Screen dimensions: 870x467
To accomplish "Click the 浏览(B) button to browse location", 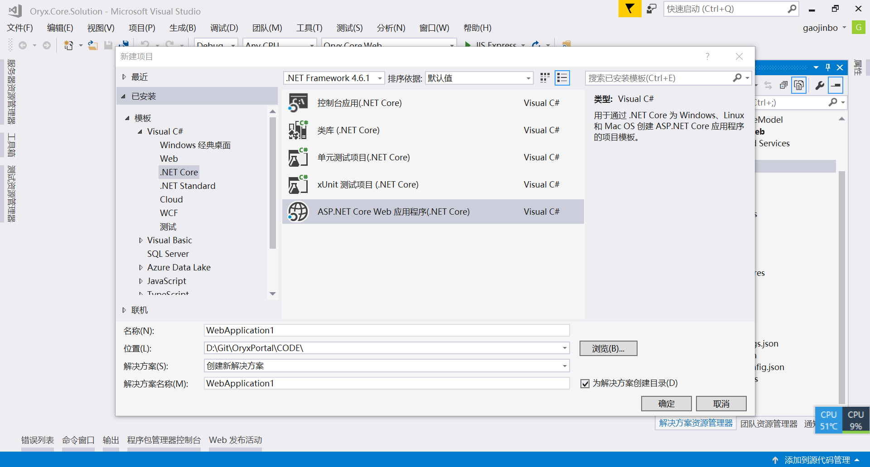I will pos(608,348).
